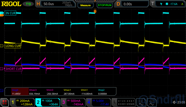Image resolution: width=186 pixels, height=107 pixels.
Task: Select the GI waveform generator icon
Action: click(141, 102)
